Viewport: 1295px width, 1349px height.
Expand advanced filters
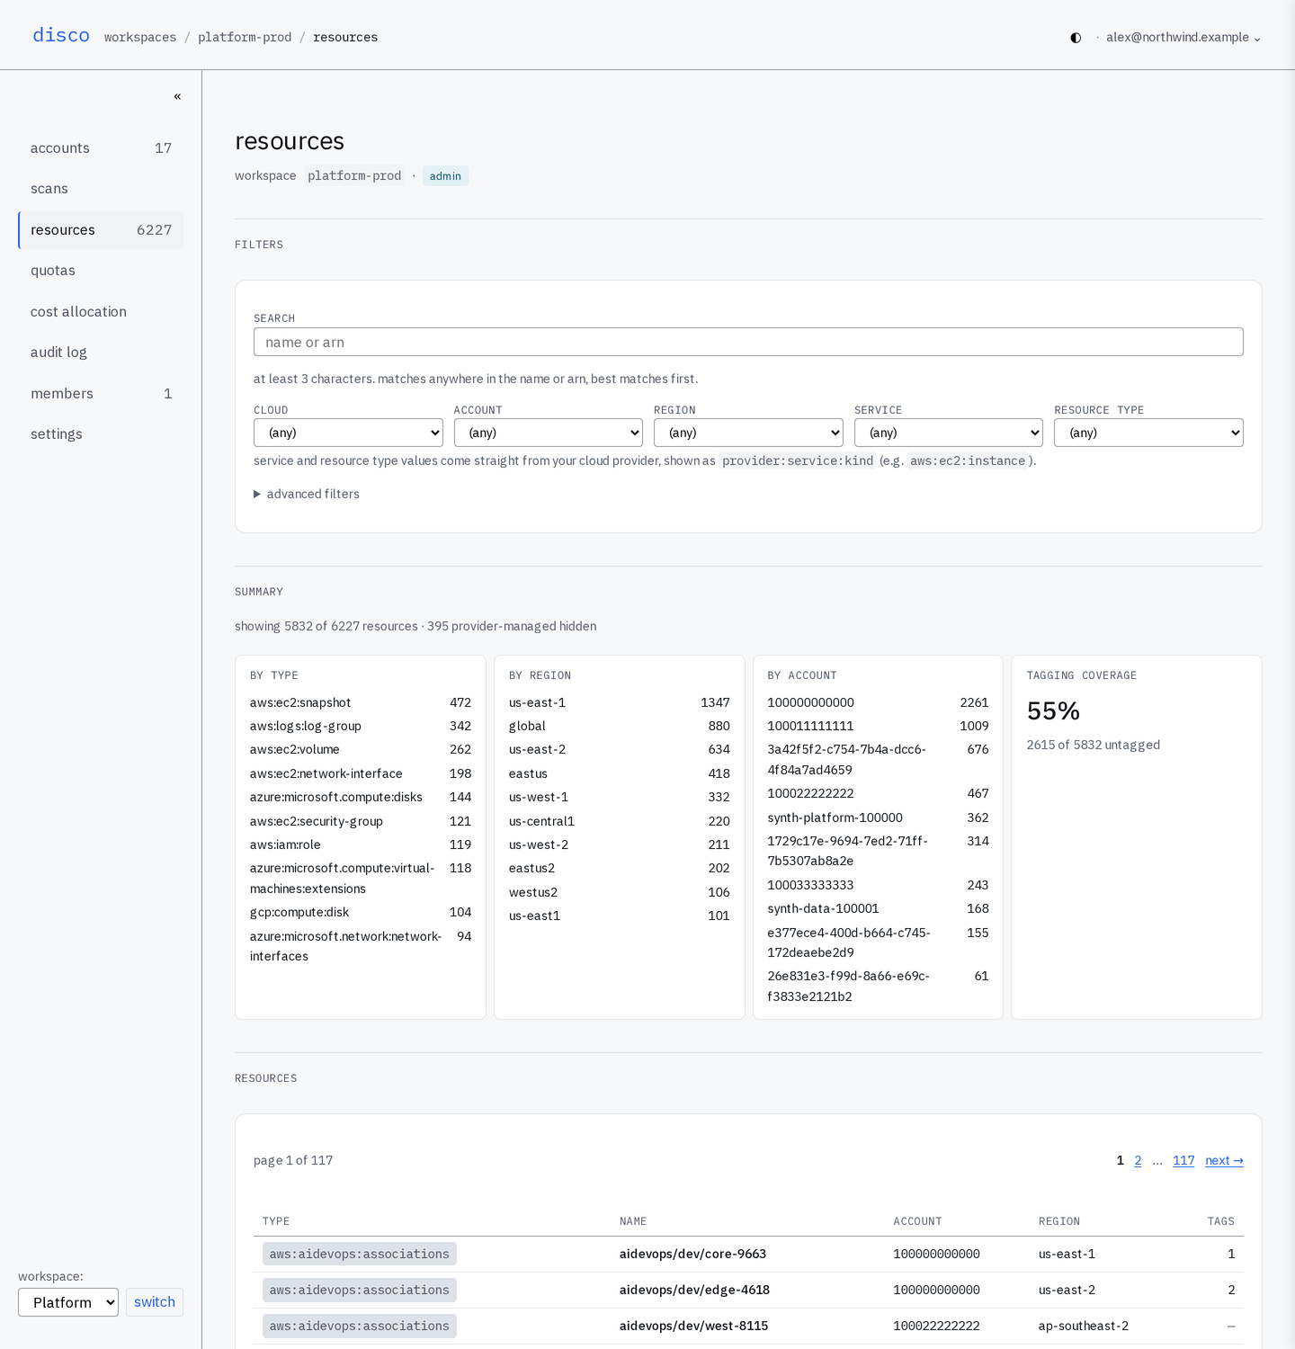point(307,494)
